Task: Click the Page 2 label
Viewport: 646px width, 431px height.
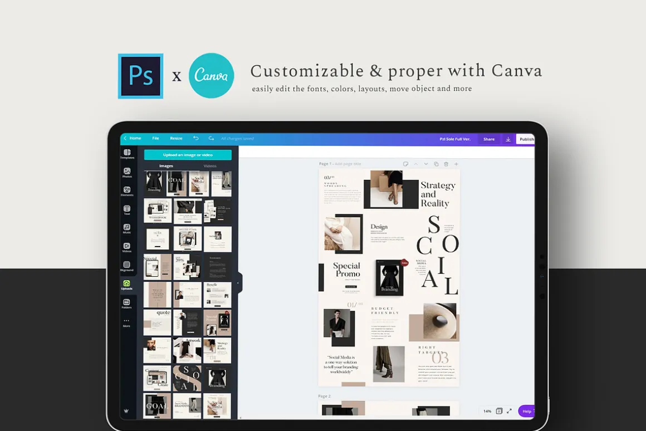Action: click(324, 396)
